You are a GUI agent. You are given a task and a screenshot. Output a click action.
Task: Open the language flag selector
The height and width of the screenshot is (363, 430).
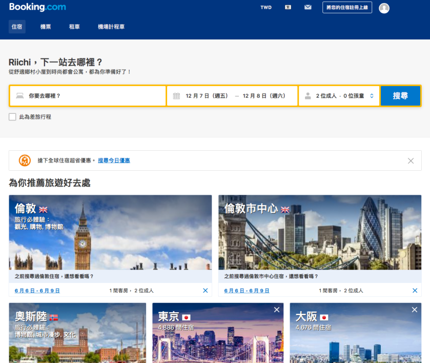[289, 8]
